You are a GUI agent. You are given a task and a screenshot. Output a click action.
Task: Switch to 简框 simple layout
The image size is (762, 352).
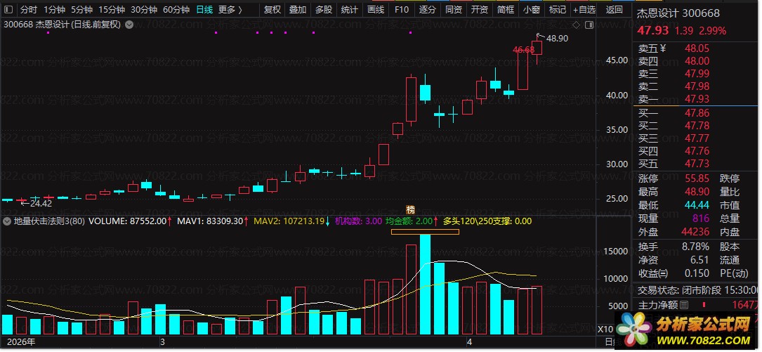[x=506, y=9]
